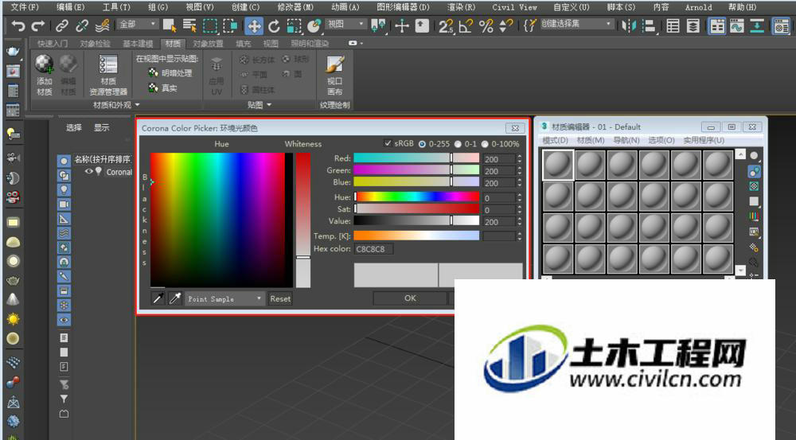
Task: Open 实用程序(U) menu in Material Editor
Action: [x=704, y=140]
